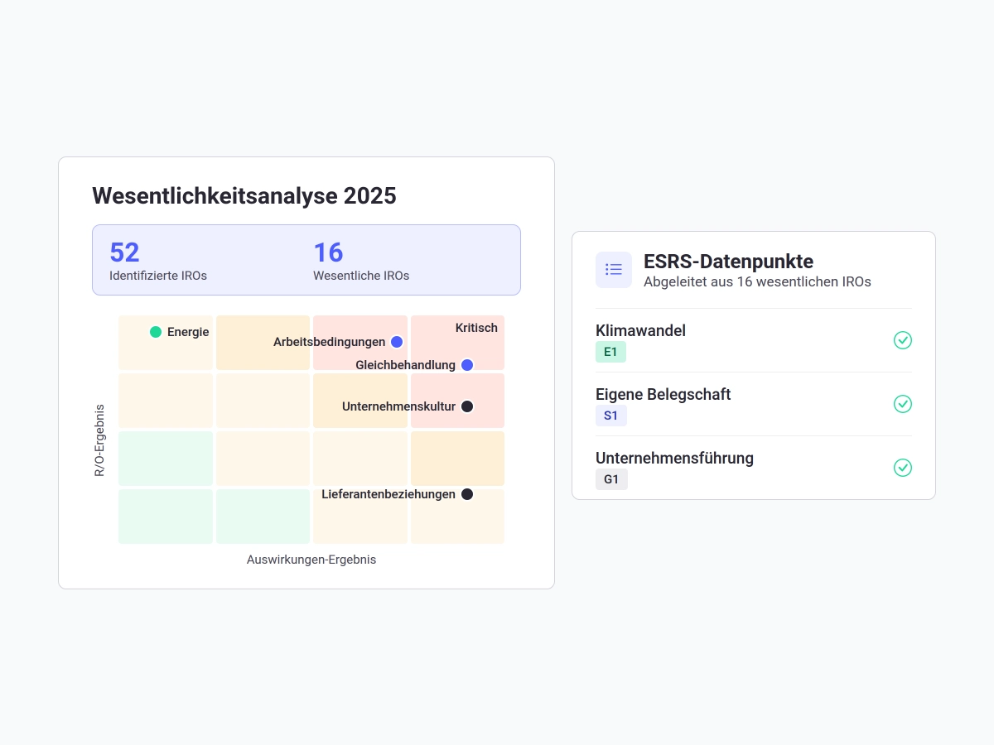Open the Klimawandel row
The image size is (994, 745).
754,340
